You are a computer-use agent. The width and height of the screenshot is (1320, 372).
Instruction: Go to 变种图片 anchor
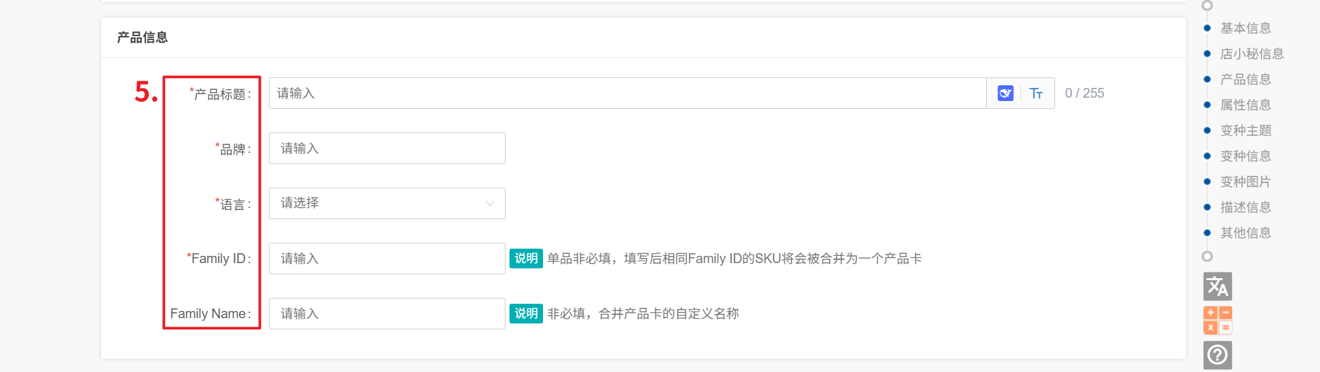1245,182
